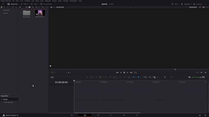Open the Effects panel

[24, 4]
